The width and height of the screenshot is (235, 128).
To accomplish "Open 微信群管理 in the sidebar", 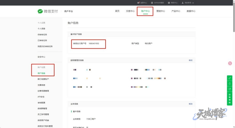I will coord(42,108).
